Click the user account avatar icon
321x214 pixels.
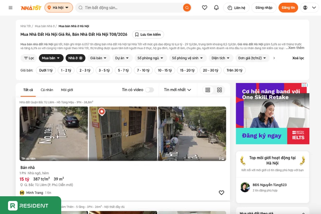(x=305, y=8)
